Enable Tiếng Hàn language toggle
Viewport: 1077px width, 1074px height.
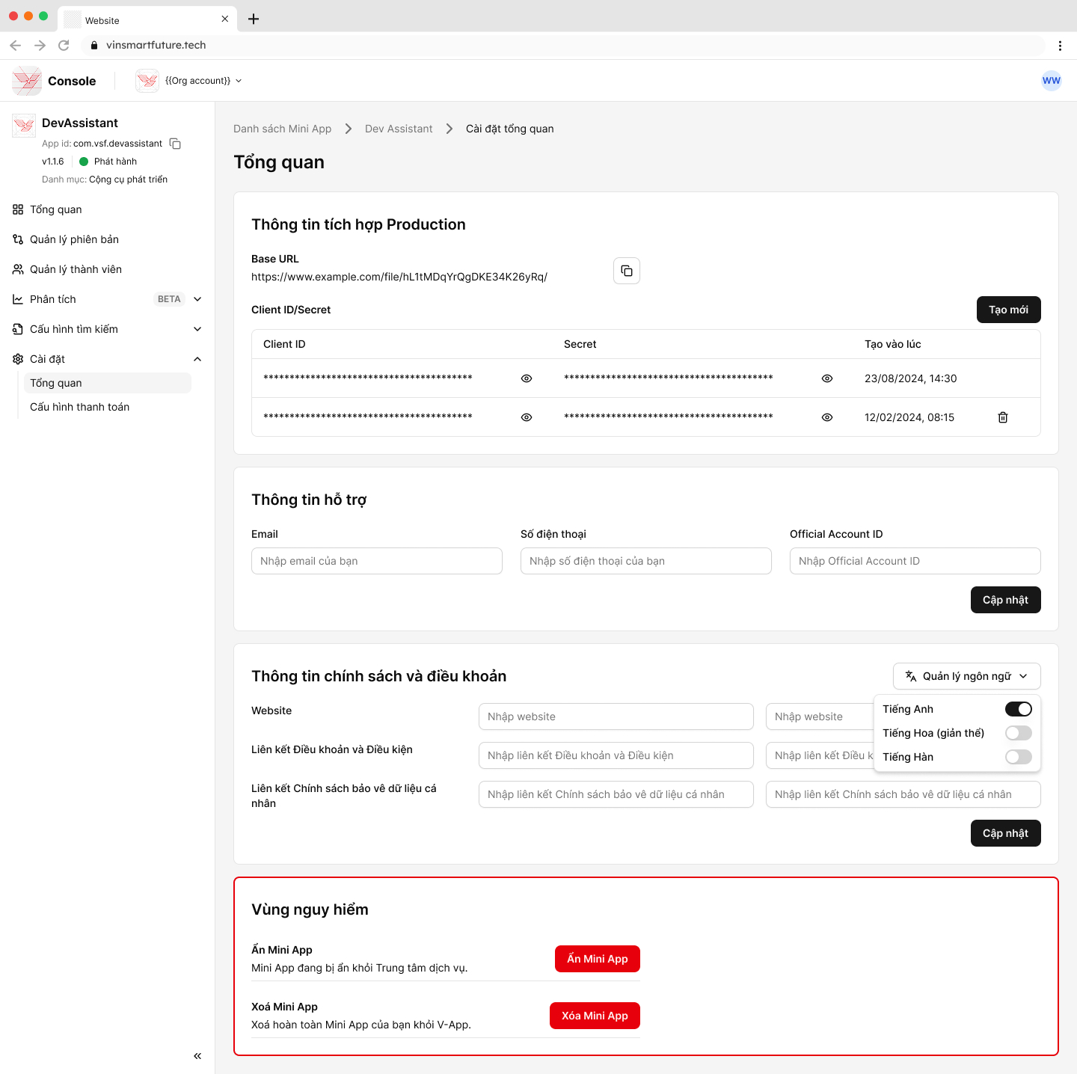tap(1019, 757)
